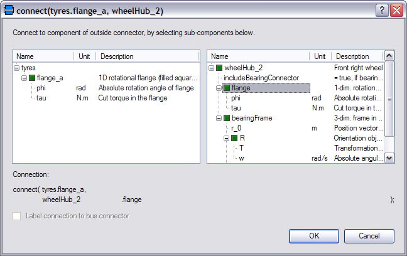Collapse the tyres tree node
407x256 pixels.
point(16,68)
